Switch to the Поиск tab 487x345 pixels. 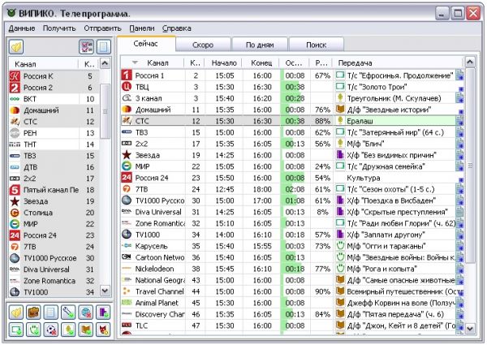coord(317,45)
